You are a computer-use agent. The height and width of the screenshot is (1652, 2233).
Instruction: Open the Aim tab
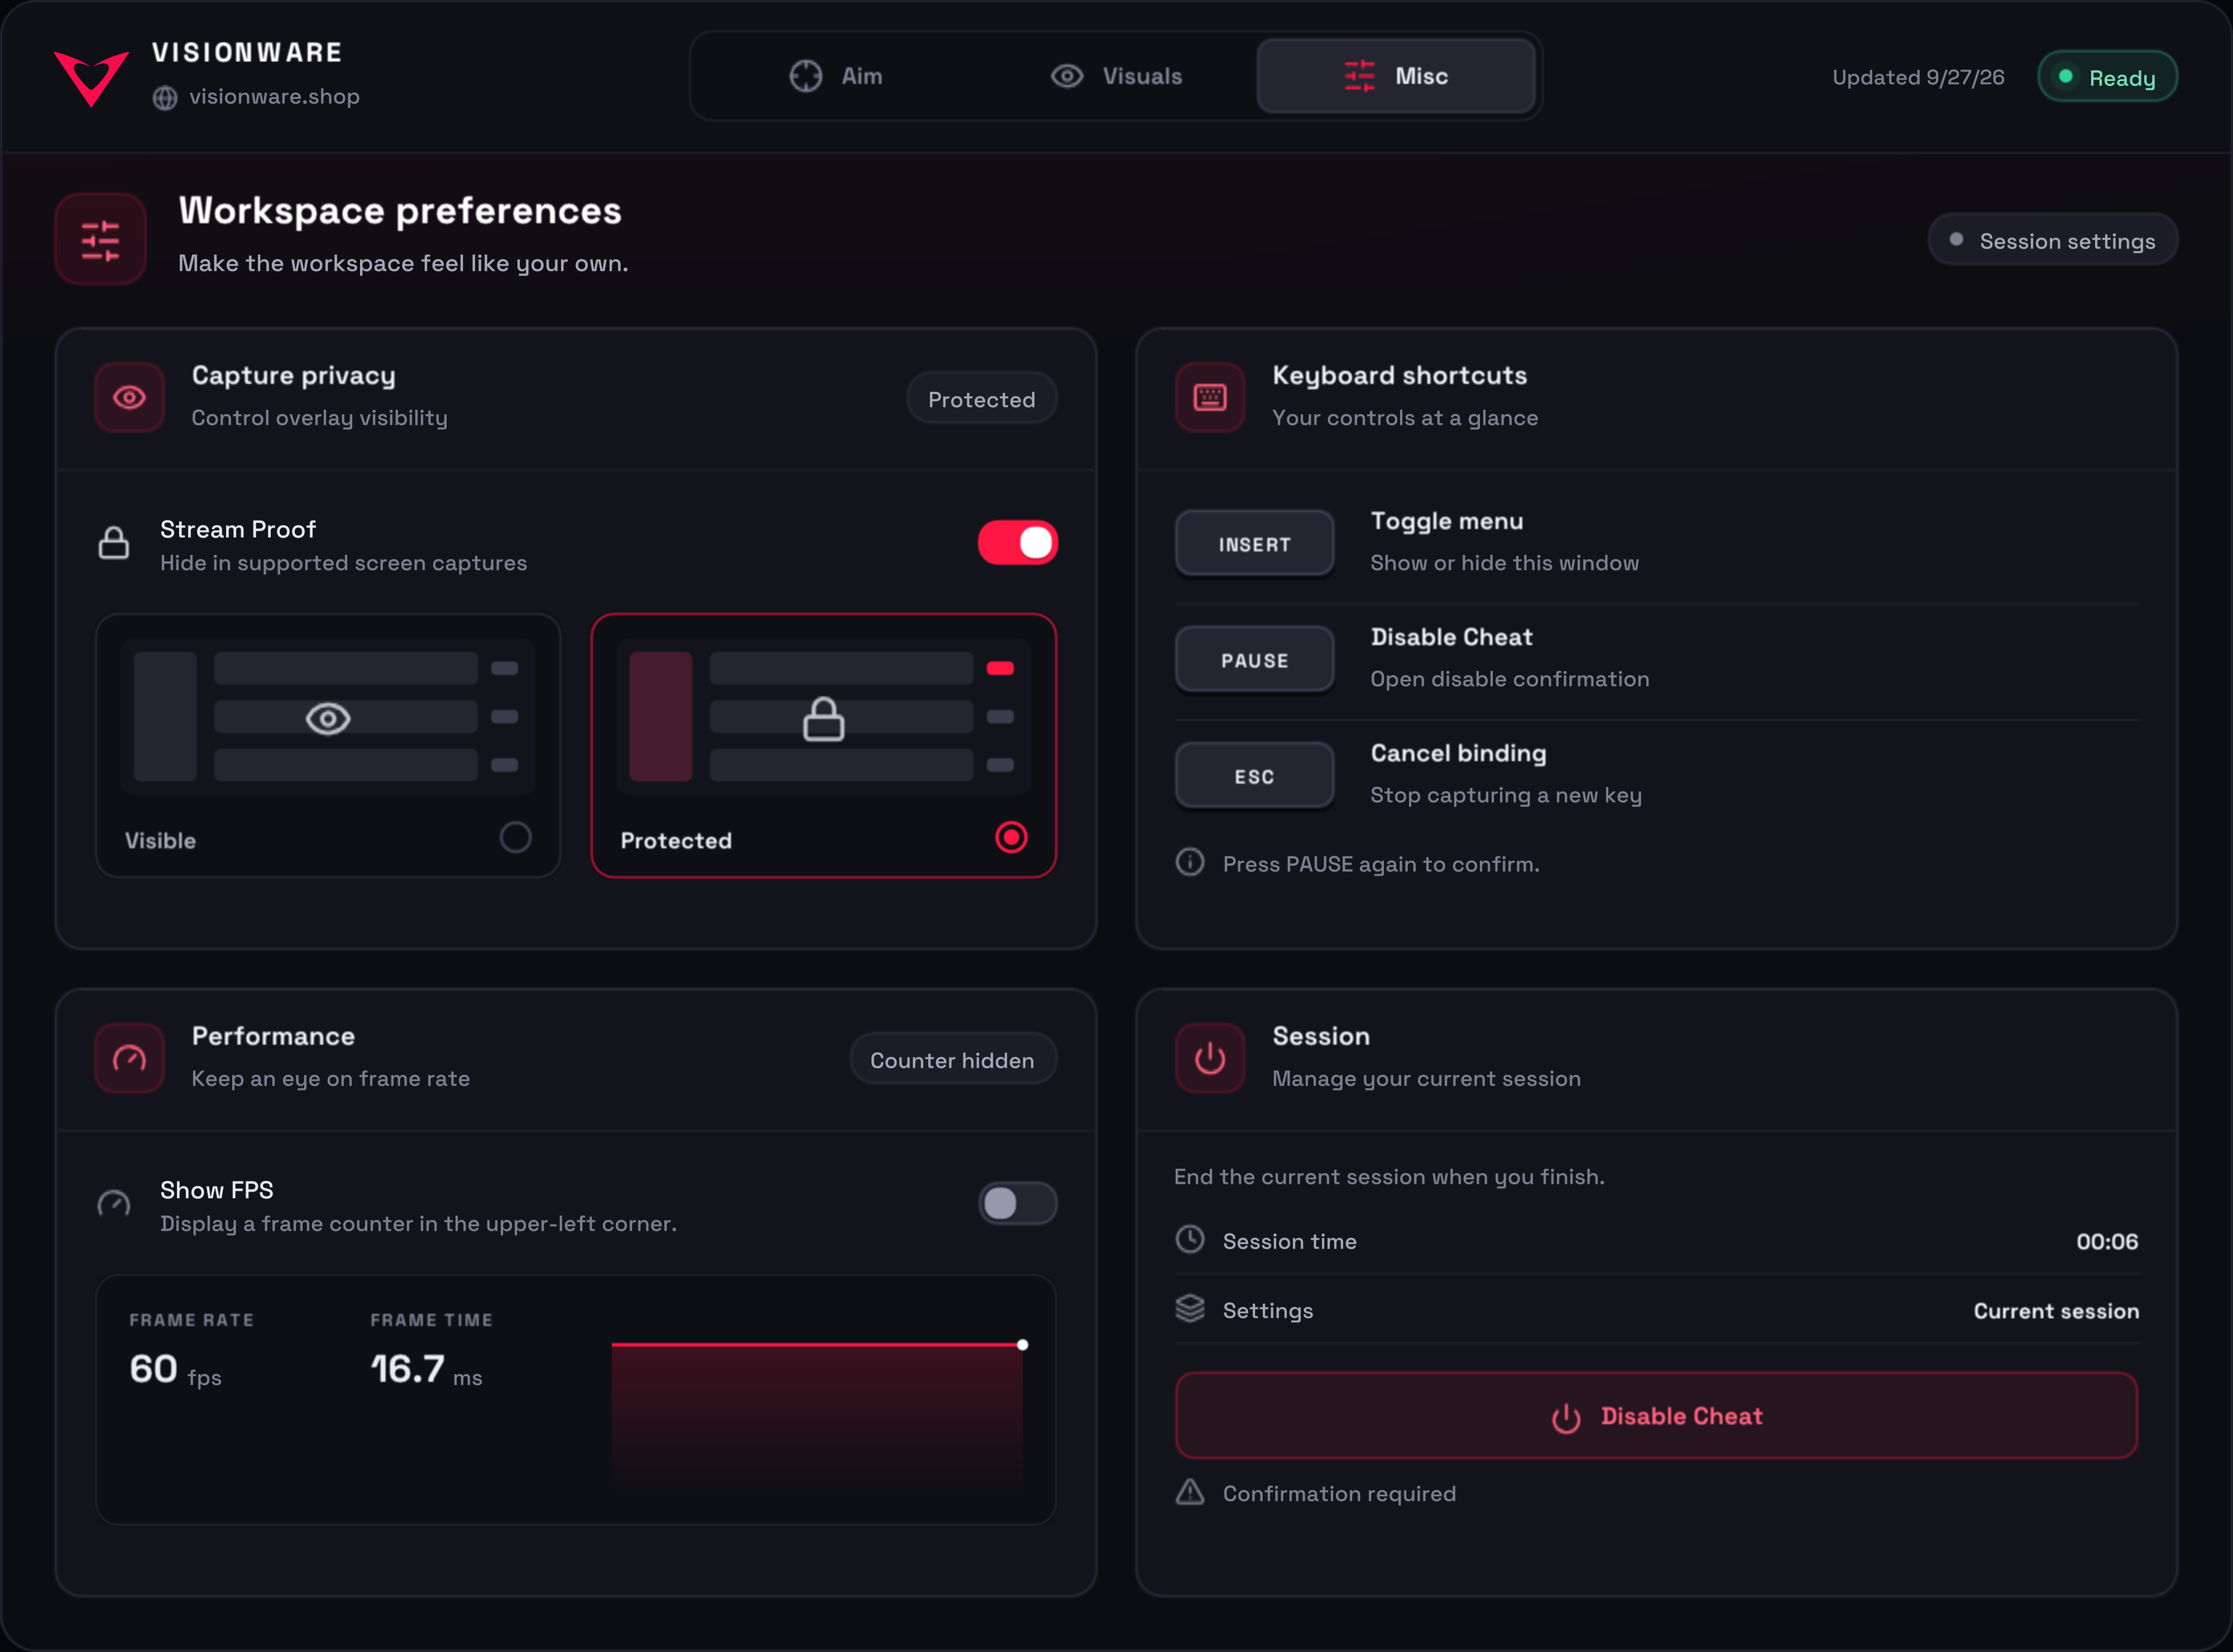pos(836,76)
